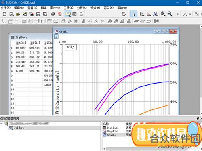The height and width of the screenshot is (151, 202).
Task: Click the 3D wireframe surface mesh icon
Action: 110,21
